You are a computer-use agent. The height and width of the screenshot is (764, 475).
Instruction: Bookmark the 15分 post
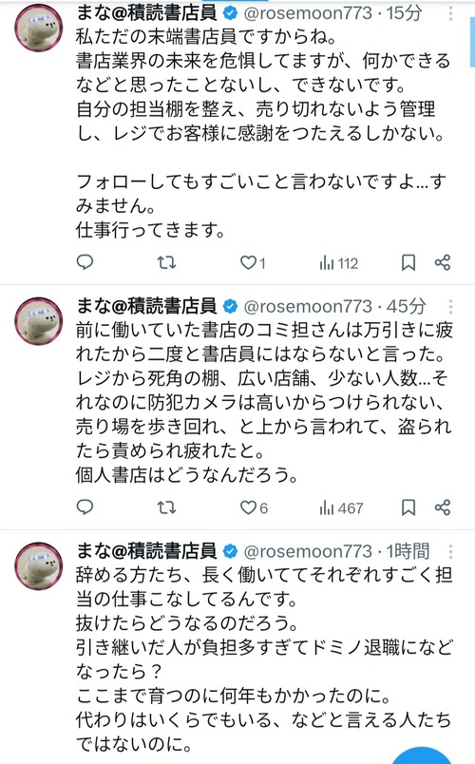point(408,263)
